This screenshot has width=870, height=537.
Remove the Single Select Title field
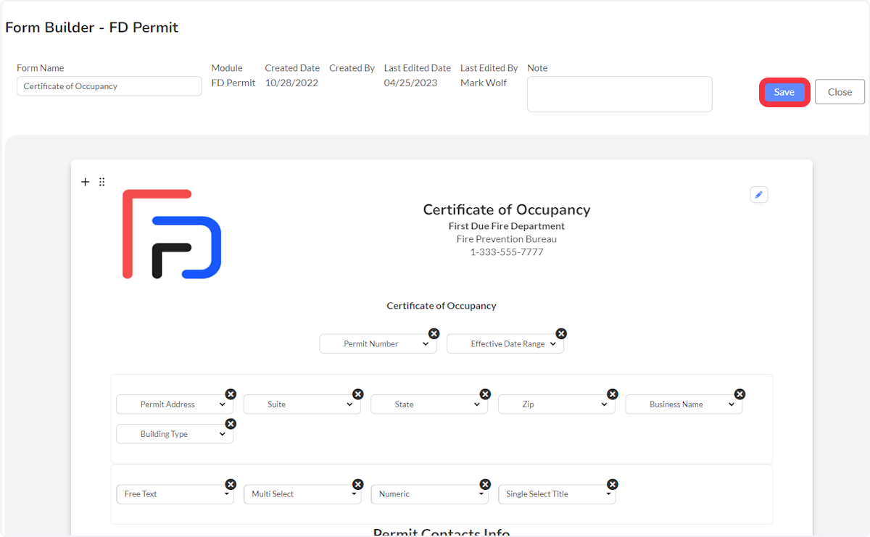[613, 484]
